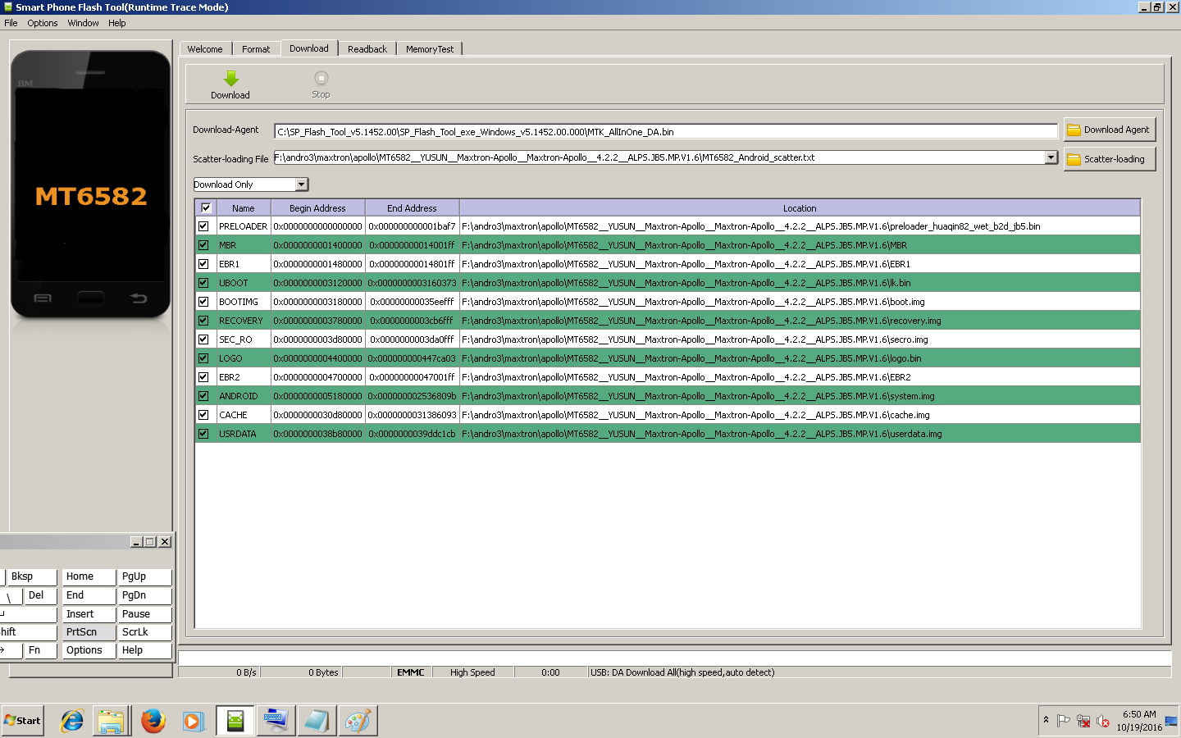Click the Help key on on-screen keyboard
The width and height of the screenshot is (1181, 738).
(144, 650)
